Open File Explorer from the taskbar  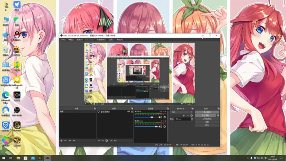[18, 158]
